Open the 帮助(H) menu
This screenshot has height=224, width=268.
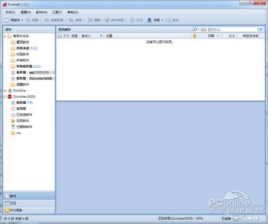click(73, 12)
